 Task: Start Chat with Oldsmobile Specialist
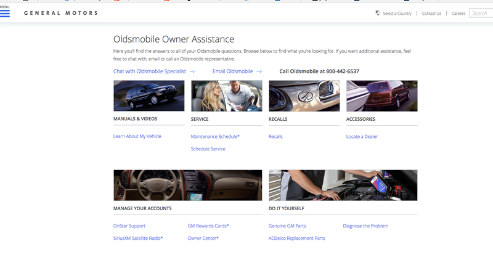tap(149, 71)
